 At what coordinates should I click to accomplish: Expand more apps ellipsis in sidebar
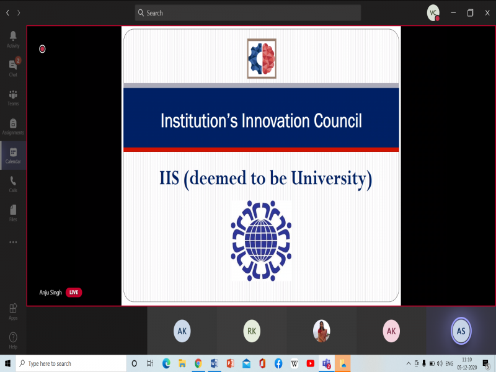[x=13, y=242]
